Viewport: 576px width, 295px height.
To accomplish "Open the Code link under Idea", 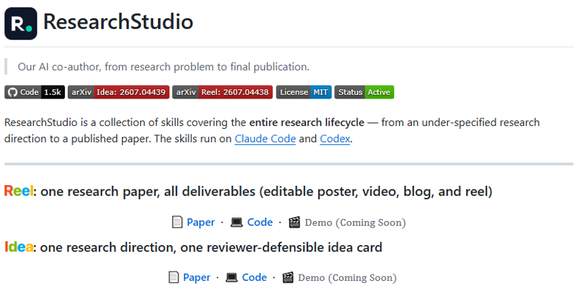I will tap(255, 277).
